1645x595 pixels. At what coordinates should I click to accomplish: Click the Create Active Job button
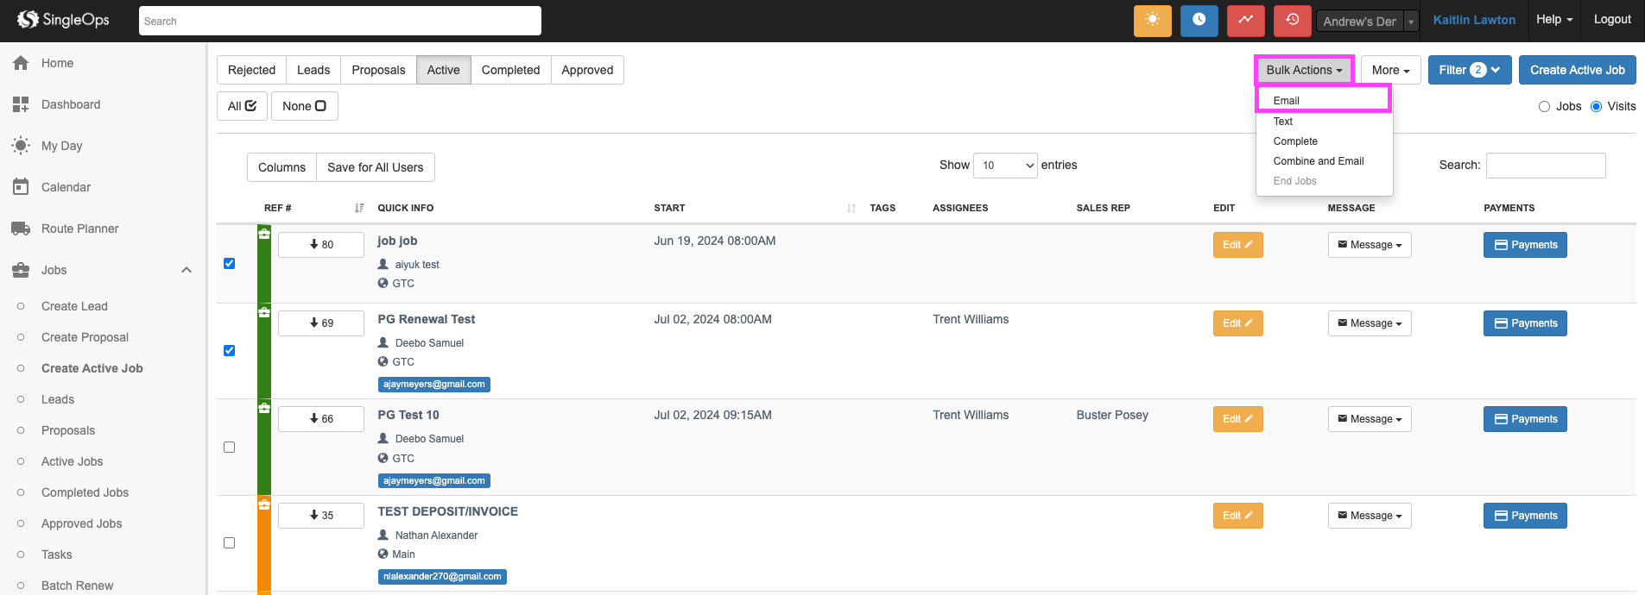1577,70
